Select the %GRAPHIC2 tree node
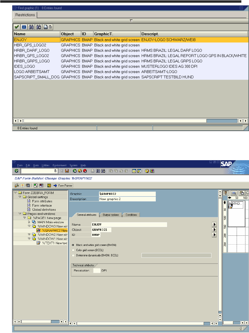The width and height of the screenshot is (249, 333). (52, 231)
